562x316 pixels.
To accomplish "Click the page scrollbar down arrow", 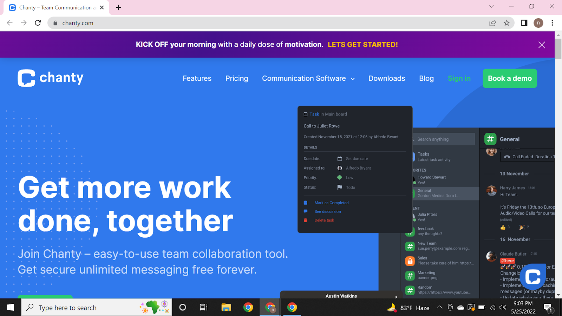I will pyautogui.click(x=558, y=295).
